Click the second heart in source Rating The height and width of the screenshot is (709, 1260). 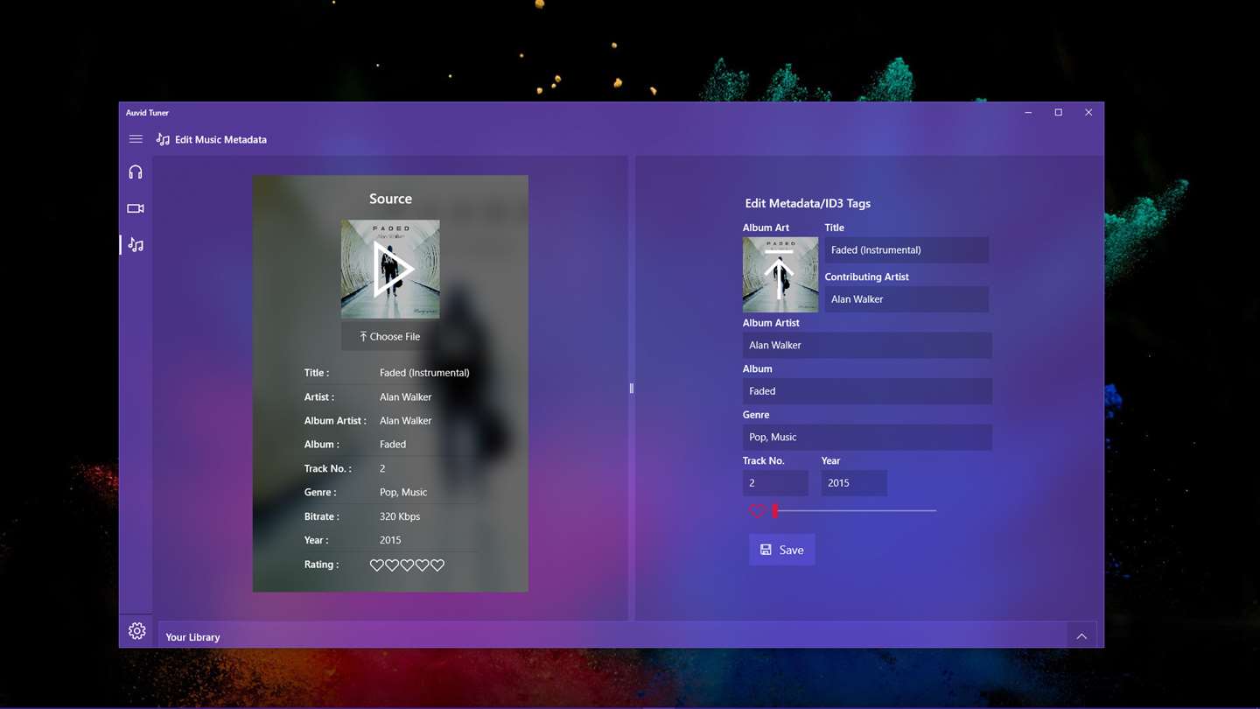392,565
